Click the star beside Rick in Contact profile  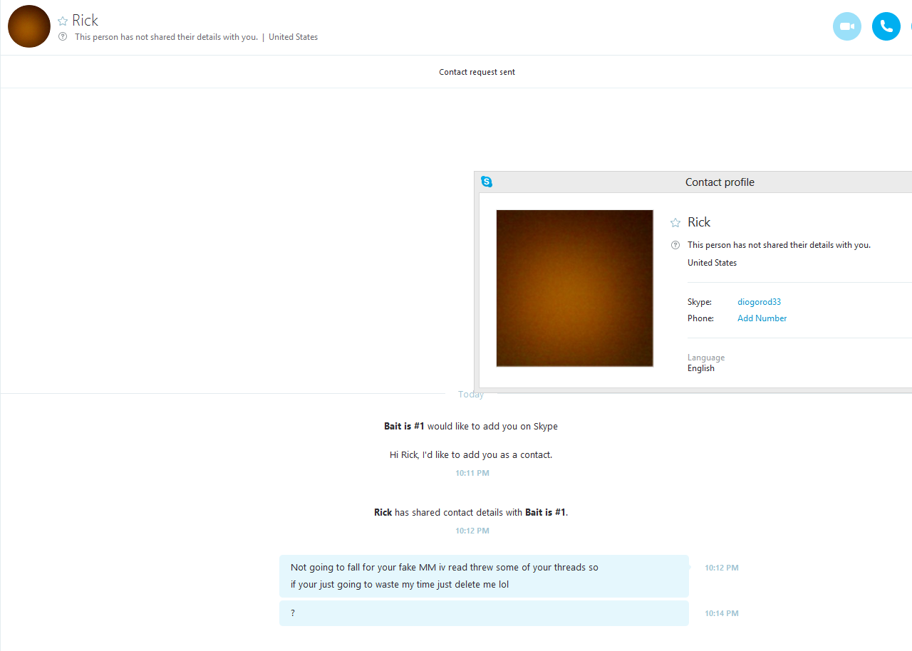[675, 223]
